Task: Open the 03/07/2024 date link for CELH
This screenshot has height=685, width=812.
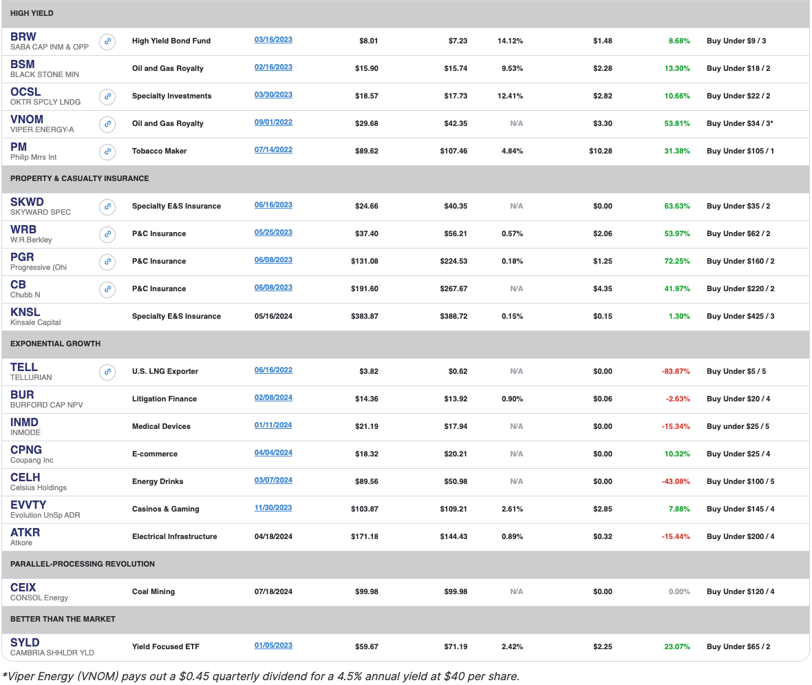Action: 273,480
